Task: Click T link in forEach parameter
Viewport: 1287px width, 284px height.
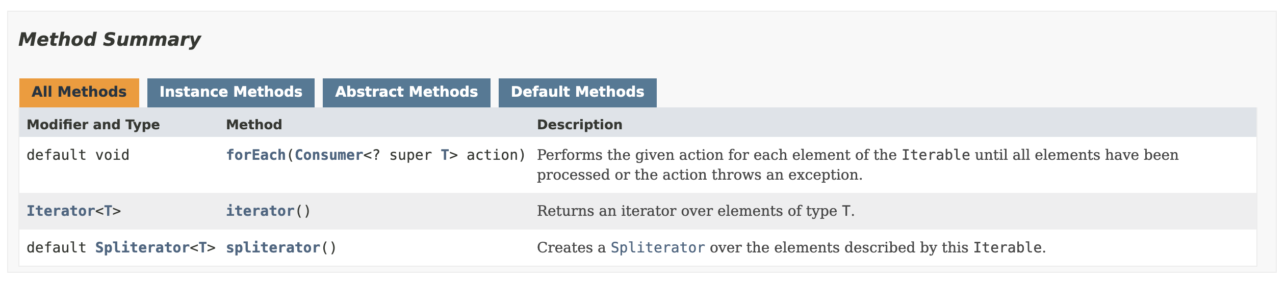Action: [445, 155]
